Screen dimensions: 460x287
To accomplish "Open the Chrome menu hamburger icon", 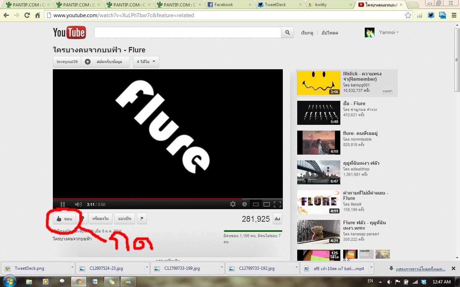I will (453, 15).
